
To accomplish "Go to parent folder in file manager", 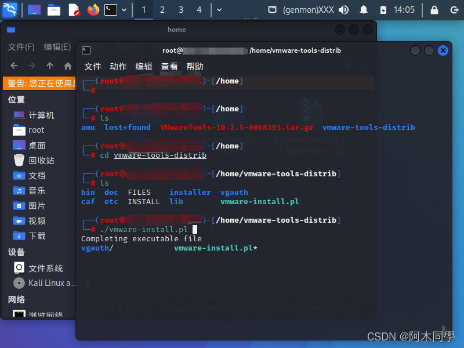I will tap(50, 66).
